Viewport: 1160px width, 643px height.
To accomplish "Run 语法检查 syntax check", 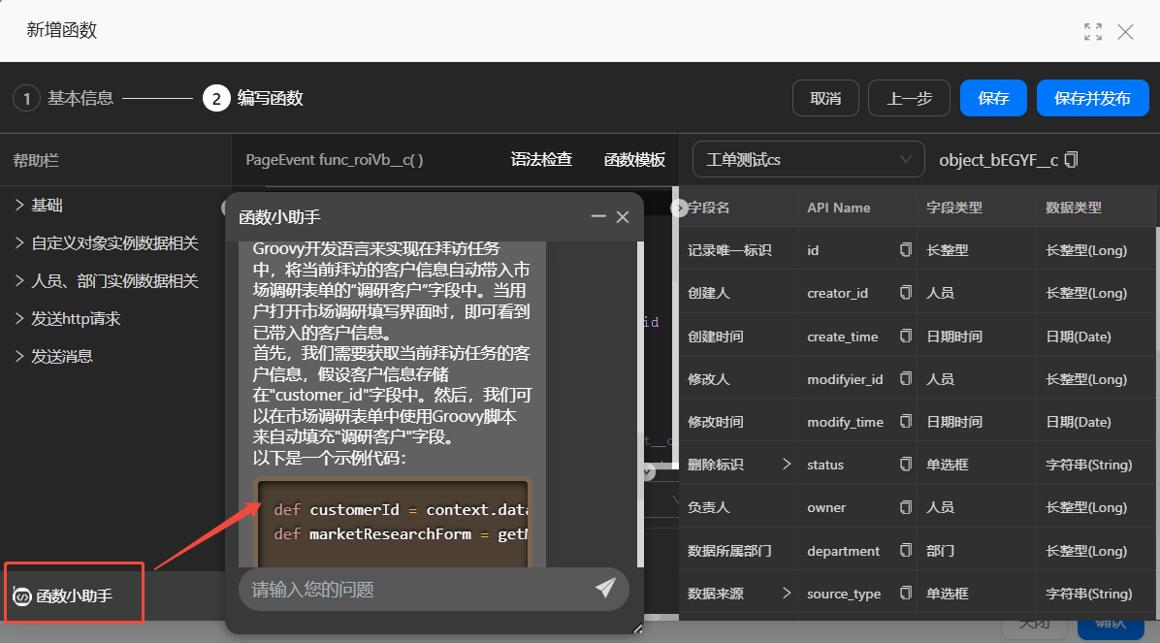I will (x=541, y=160).
